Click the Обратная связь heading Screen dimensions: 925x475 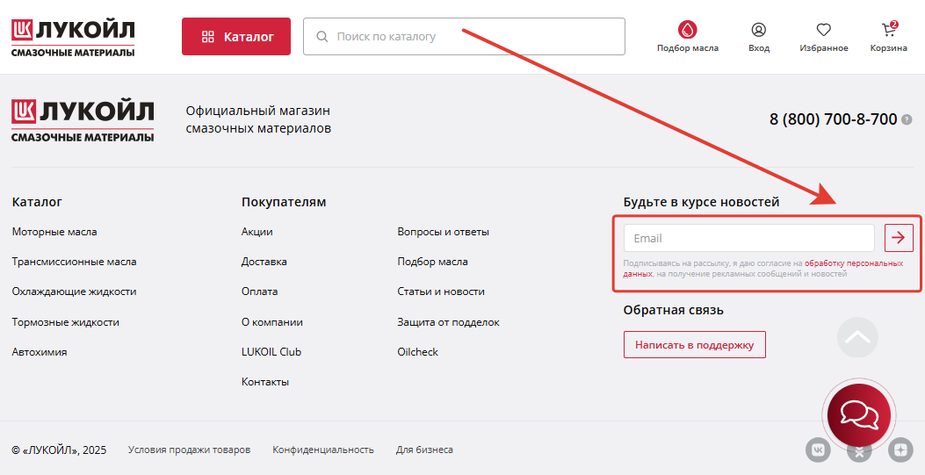coord(673,309)
